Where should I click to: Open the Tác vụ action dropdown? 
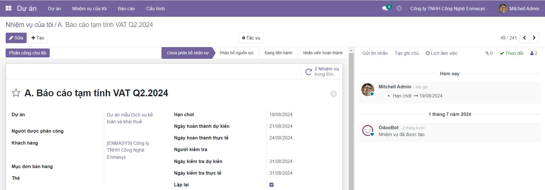[x=251, y=38]
